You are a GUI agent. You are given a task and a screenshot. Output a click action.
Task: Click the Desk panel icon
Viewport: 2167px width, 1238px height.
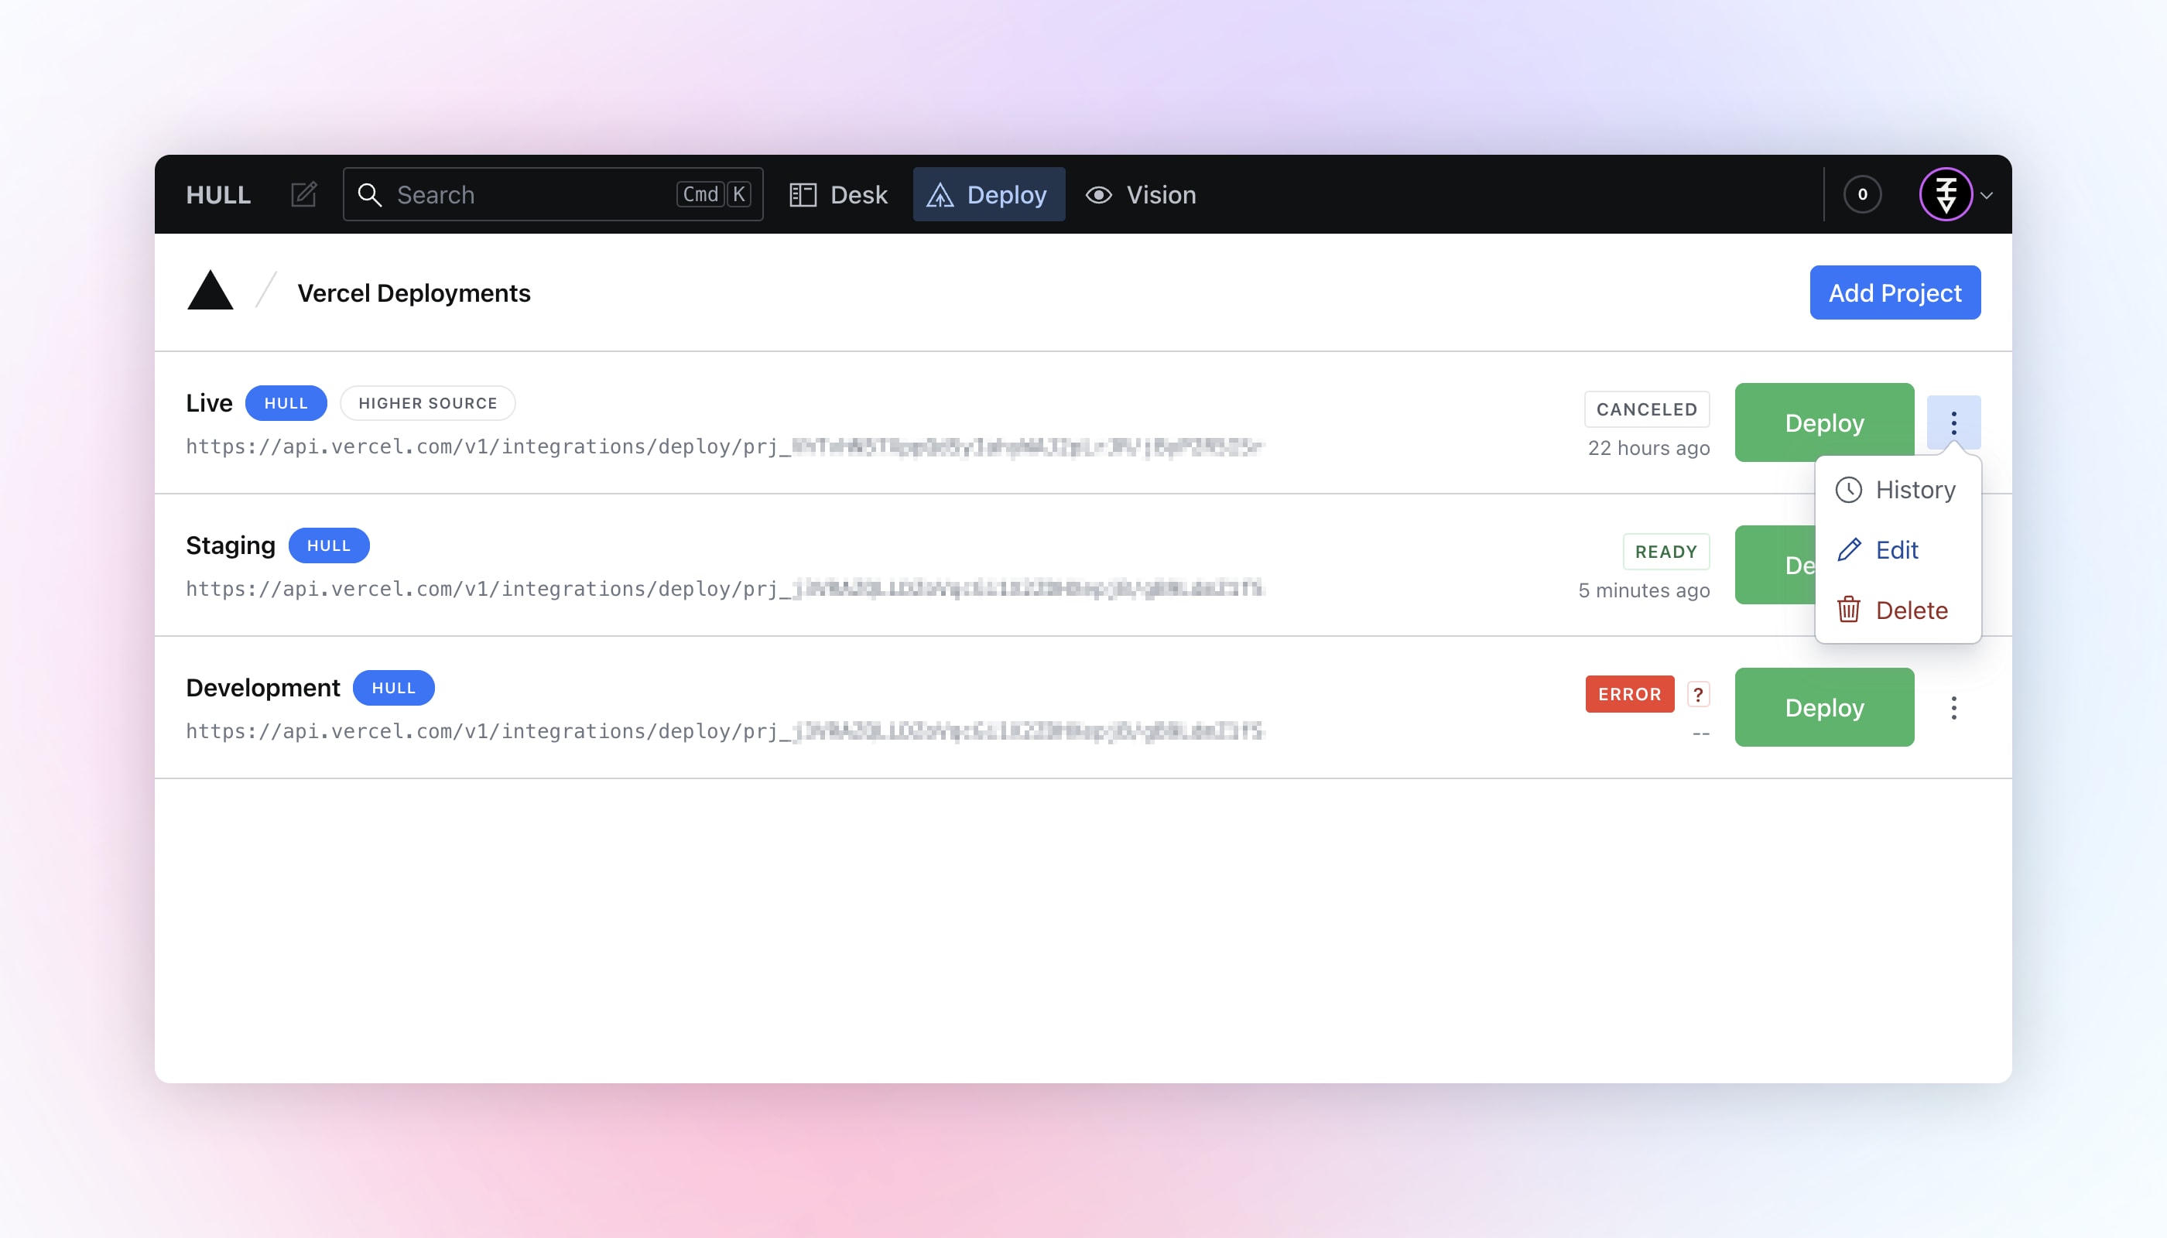[x=803, y=195]
